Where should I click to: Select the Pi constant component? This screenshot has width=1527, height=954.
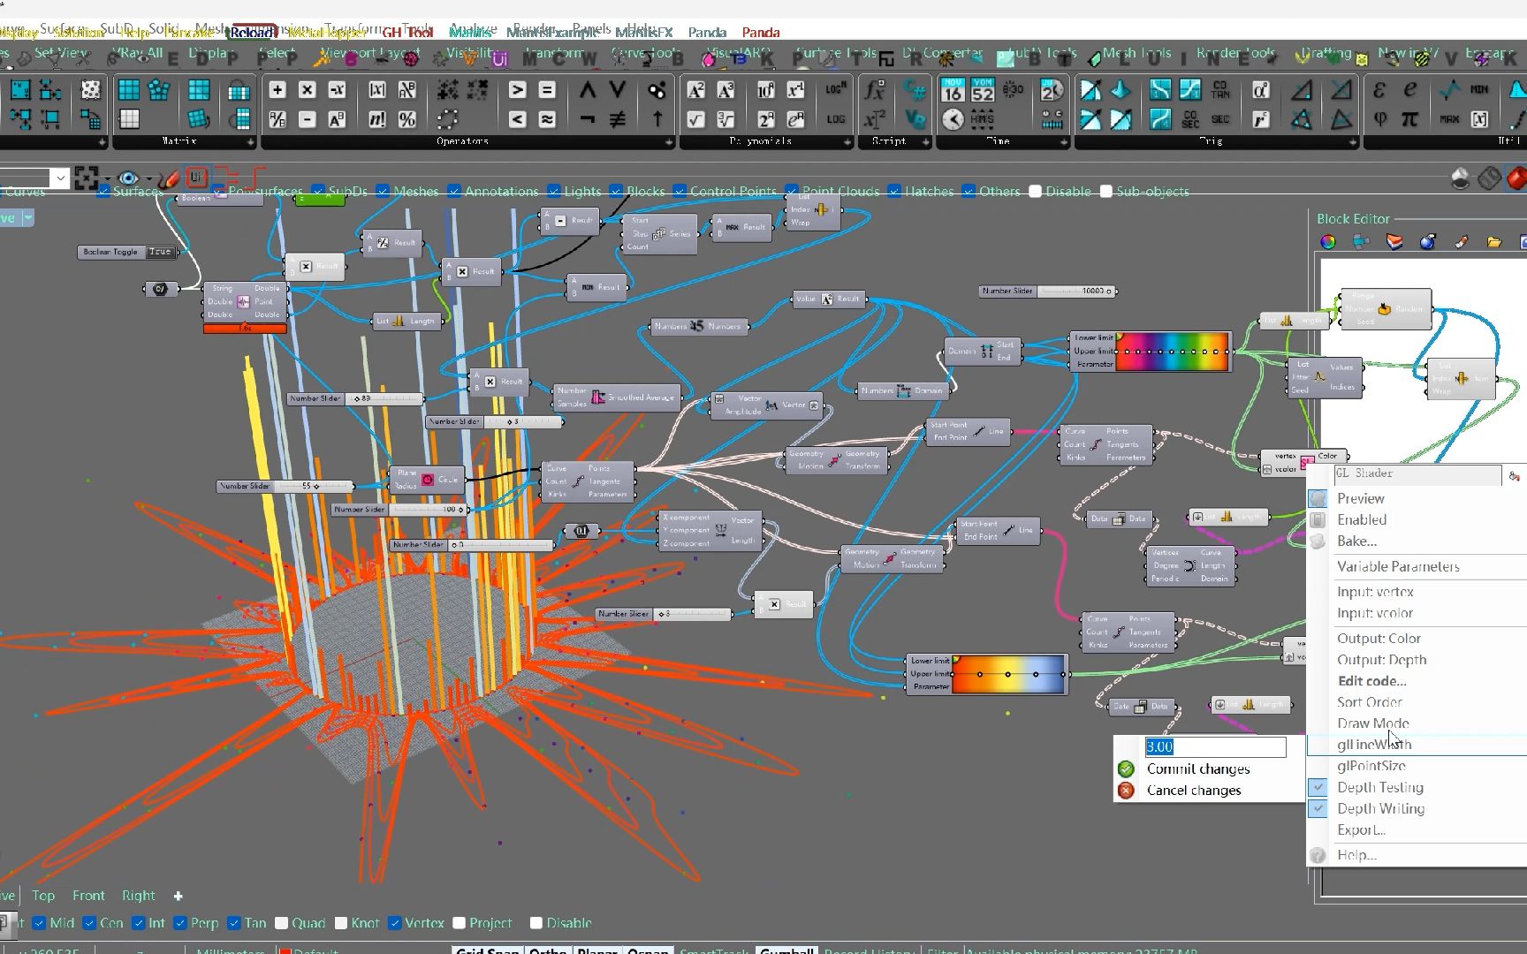pos(1409,119)
